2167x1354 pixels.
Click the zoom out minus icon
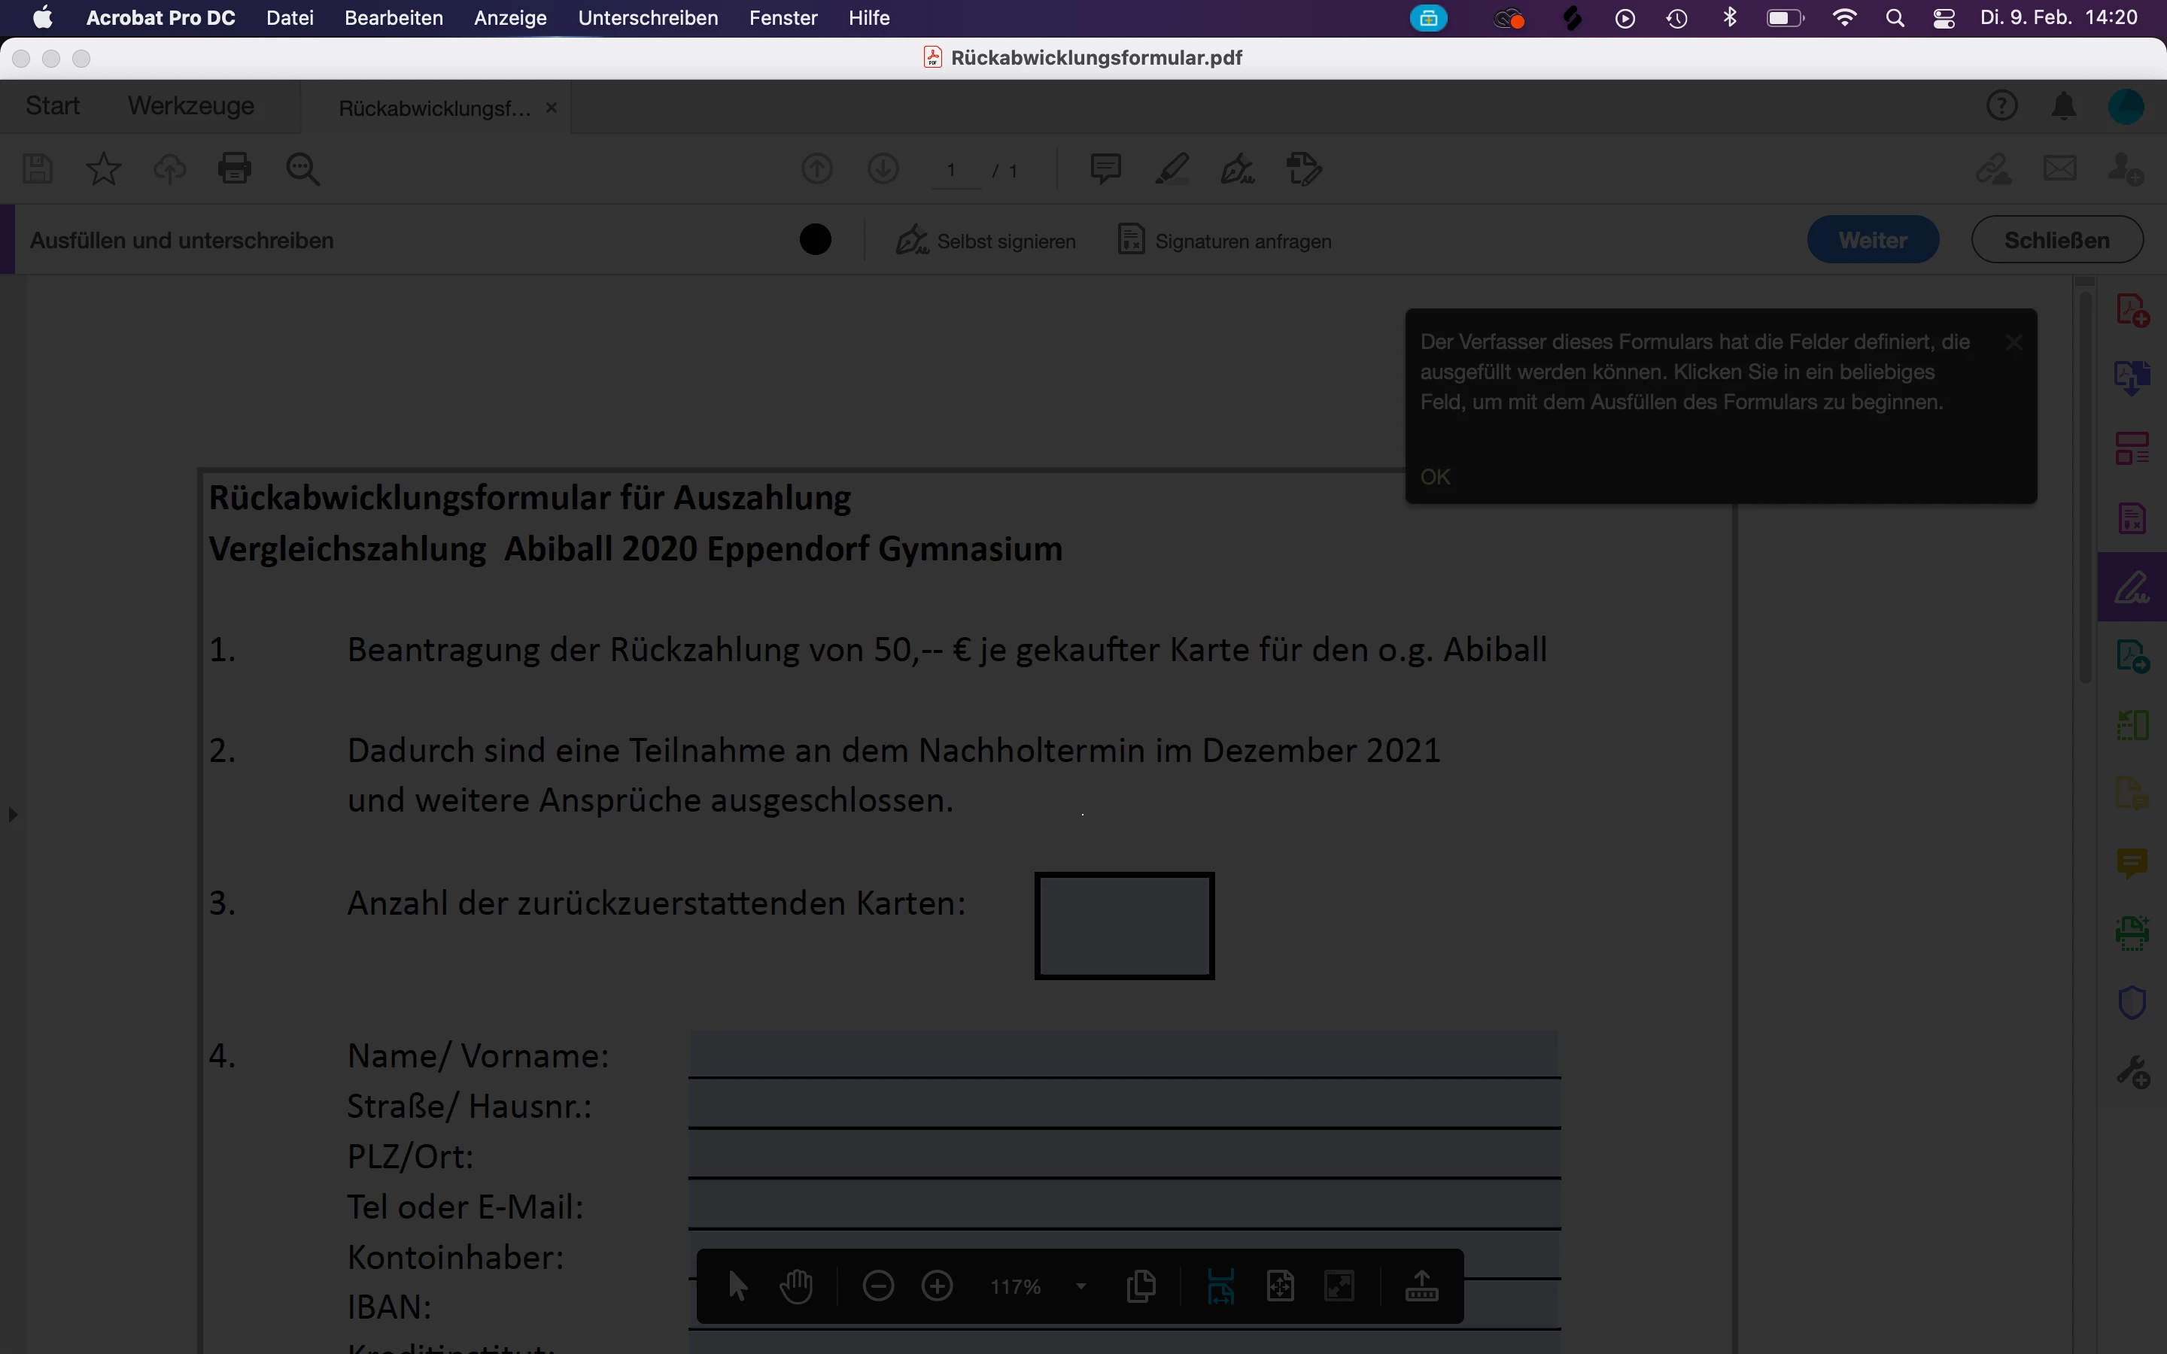pos(877,1287)
